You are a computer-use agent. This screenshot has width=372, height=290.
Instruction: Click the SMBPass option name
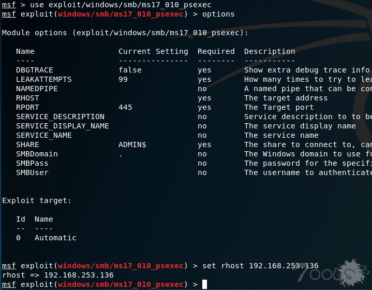[x=32, y=163]
